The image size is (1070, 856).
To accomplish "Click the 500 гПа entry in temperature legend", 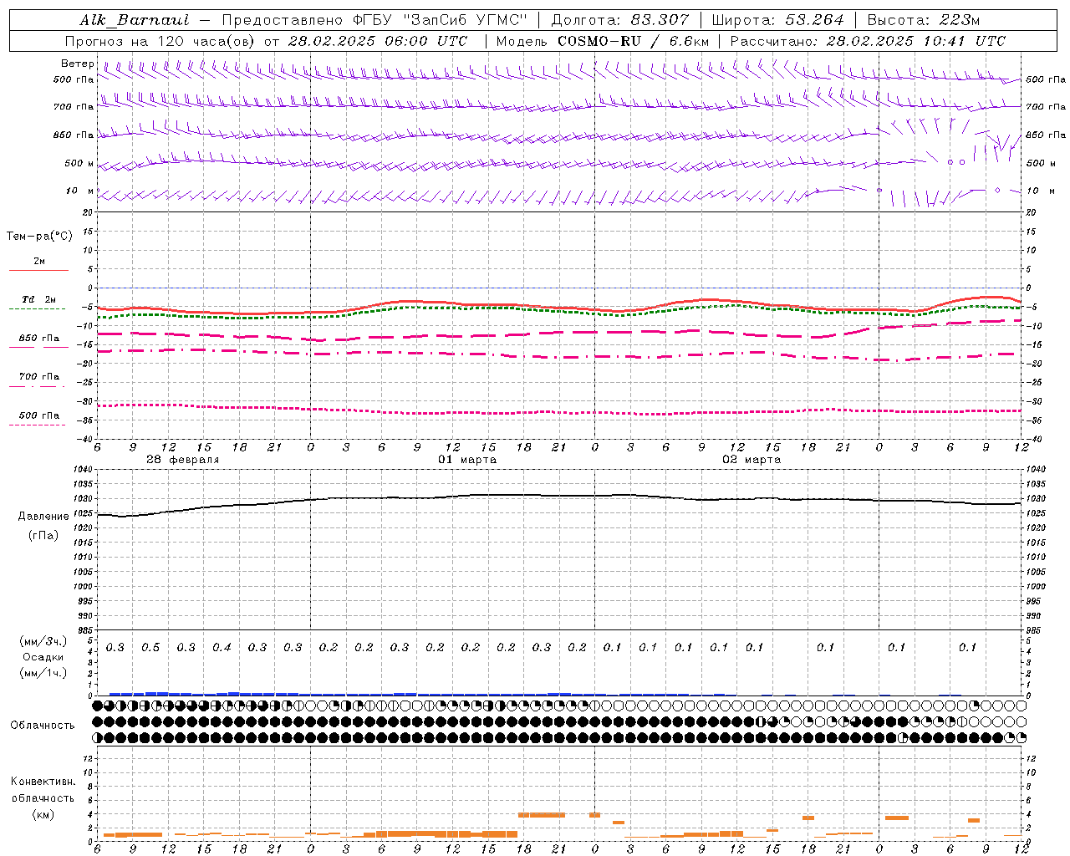I will [39, 415].
